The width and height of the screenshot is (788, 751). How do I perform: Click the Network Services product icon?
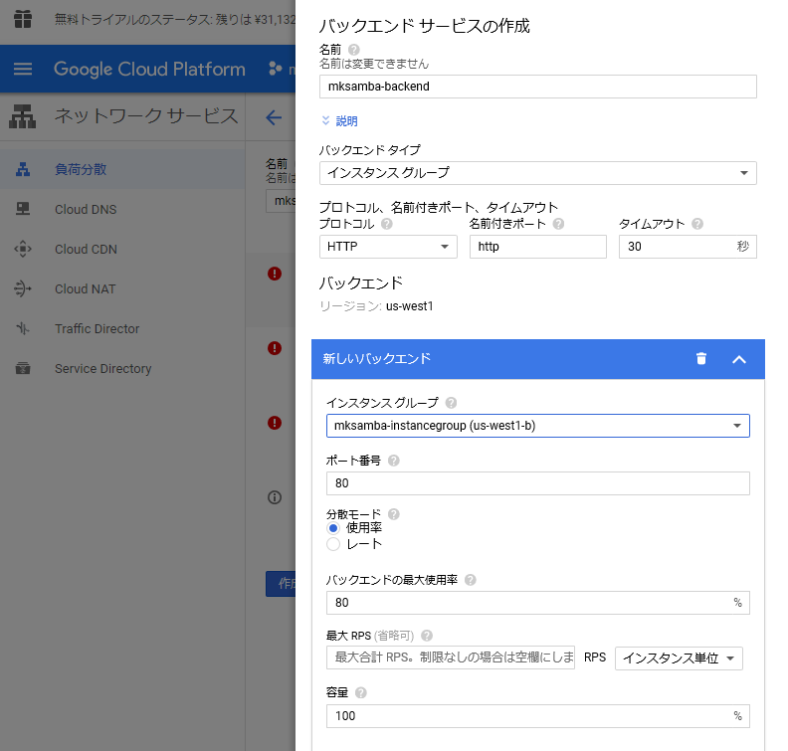click(23, 116)
